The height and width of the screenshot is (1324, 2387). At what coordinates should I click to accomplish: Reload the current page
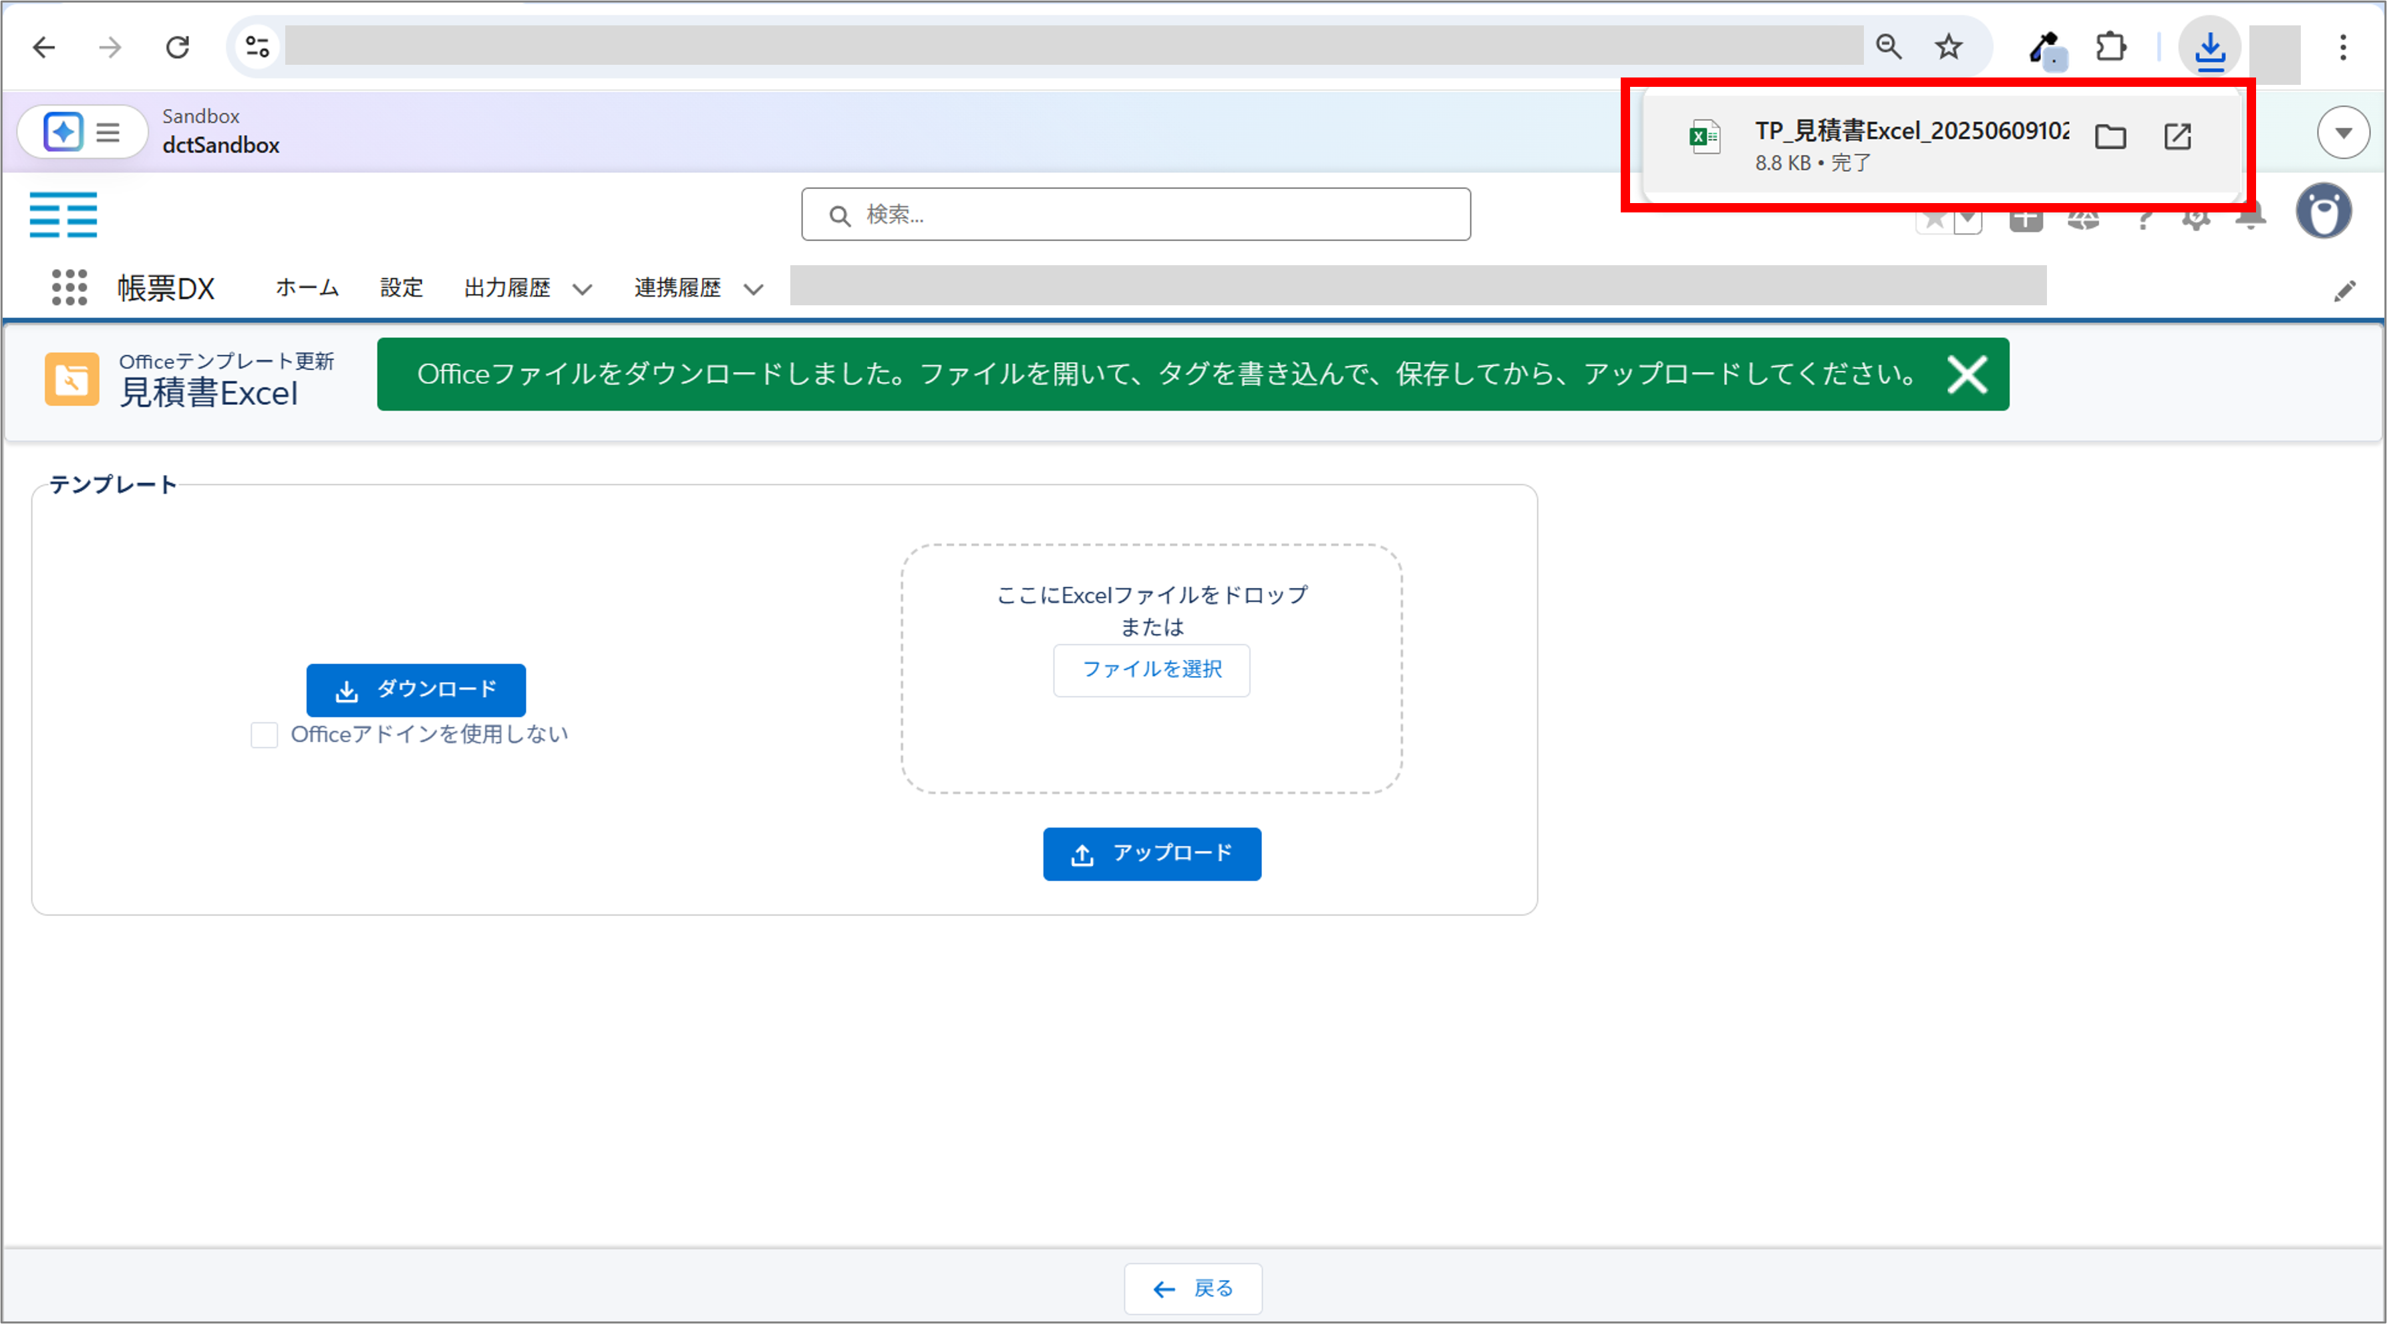[x=177, y=46]
